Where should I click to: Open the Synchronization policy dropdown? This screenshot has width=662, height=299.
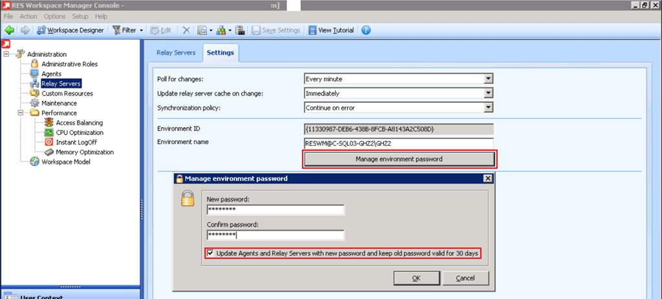point(488,108)
